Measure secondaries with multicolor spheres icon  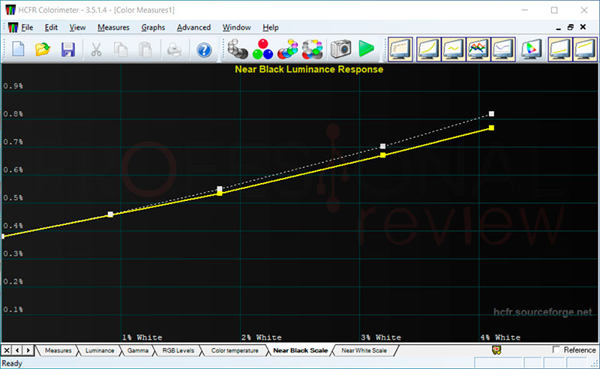[287, 49]
